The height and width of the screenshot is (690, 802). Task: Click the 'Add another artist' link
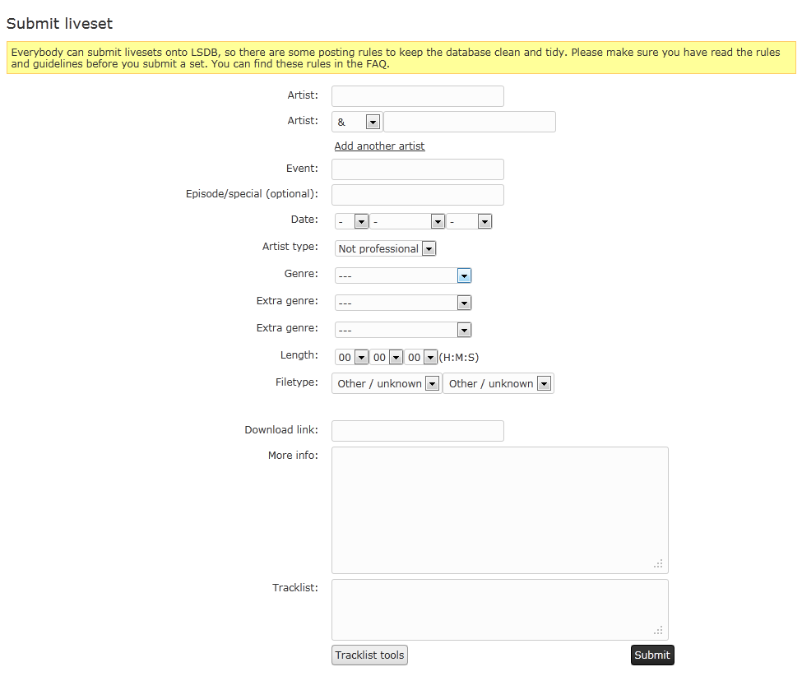click(x=379, y=146)
